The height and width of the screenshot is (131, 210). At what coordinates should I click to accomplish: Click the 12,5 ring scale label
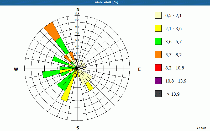coord(77,14)
